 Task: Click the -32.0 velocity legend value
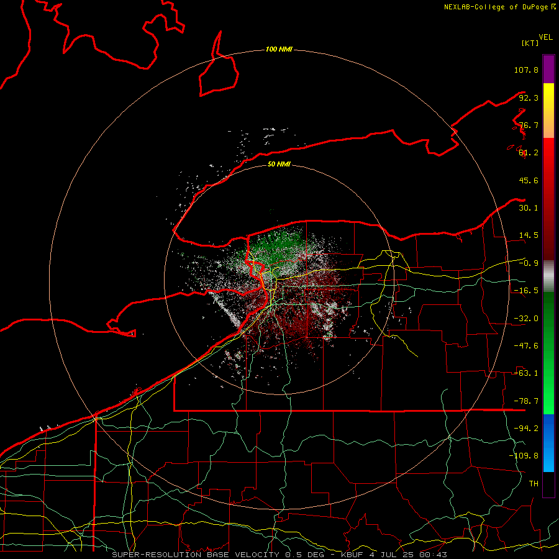(x=526, y=319)
